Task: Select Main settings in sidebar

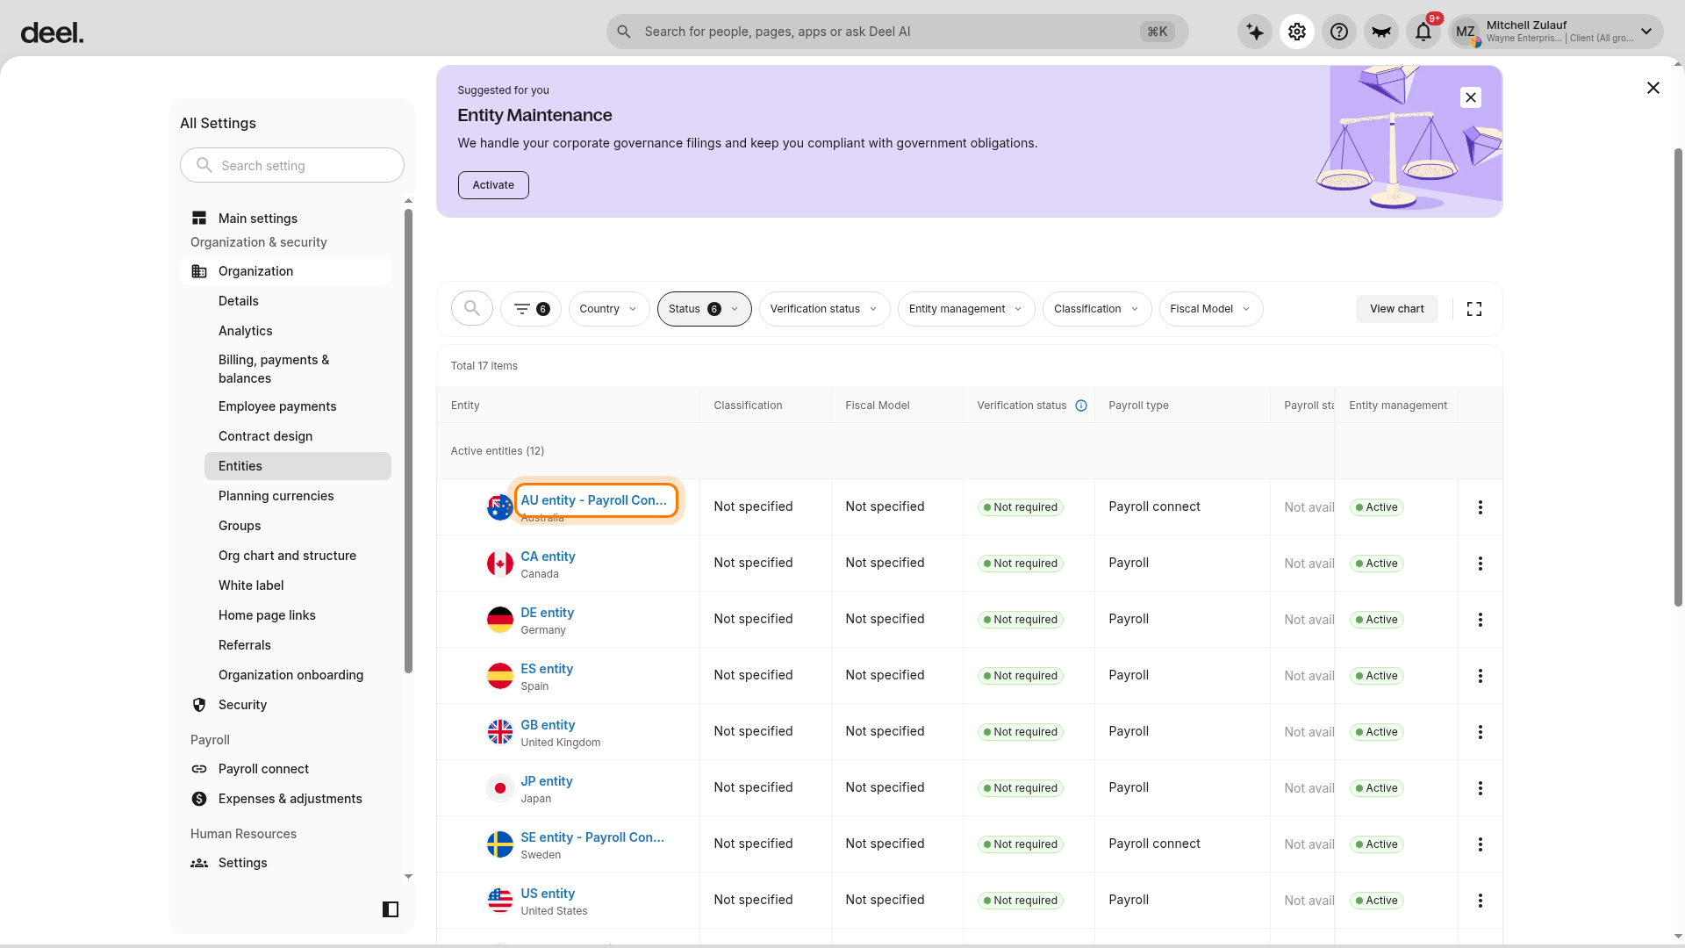Action: point(258,219)
